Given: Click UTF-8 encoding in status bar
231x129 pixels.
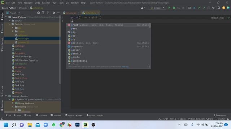Looking at the screenshot, I should (173, 119).
